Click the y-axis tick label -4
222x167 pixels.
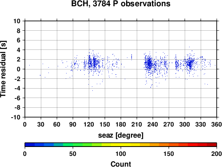17,88
